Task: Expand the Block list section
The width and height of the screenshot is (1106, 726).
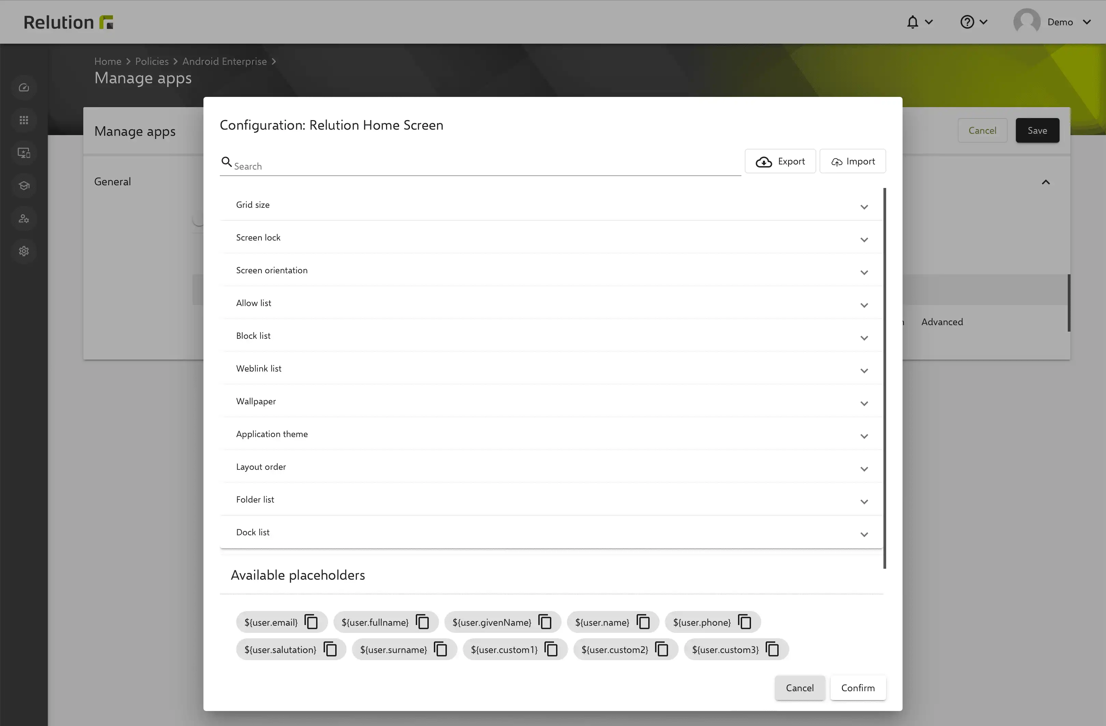Action: pos(551,336)
